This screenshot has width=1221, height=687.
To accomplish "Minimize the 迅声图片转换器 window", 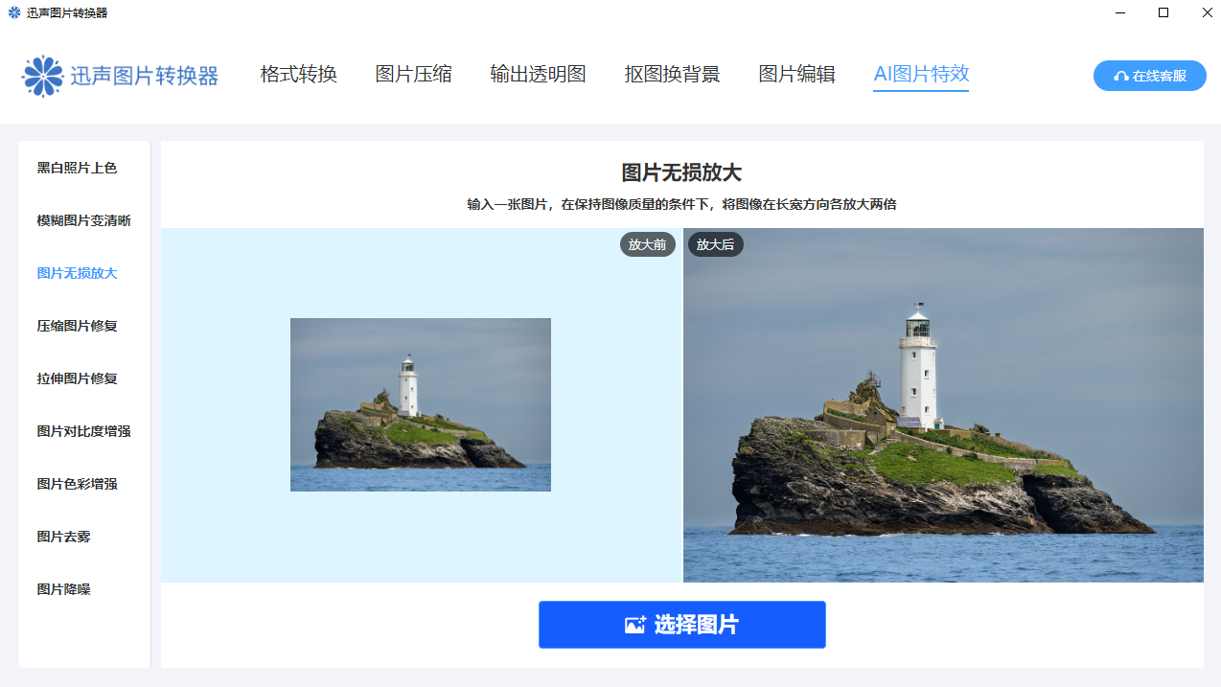I will click(x=1120, y=12).
